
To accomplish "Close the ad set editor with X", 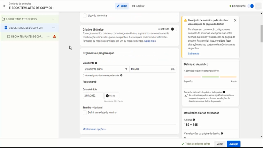I will tap(4, 6).
